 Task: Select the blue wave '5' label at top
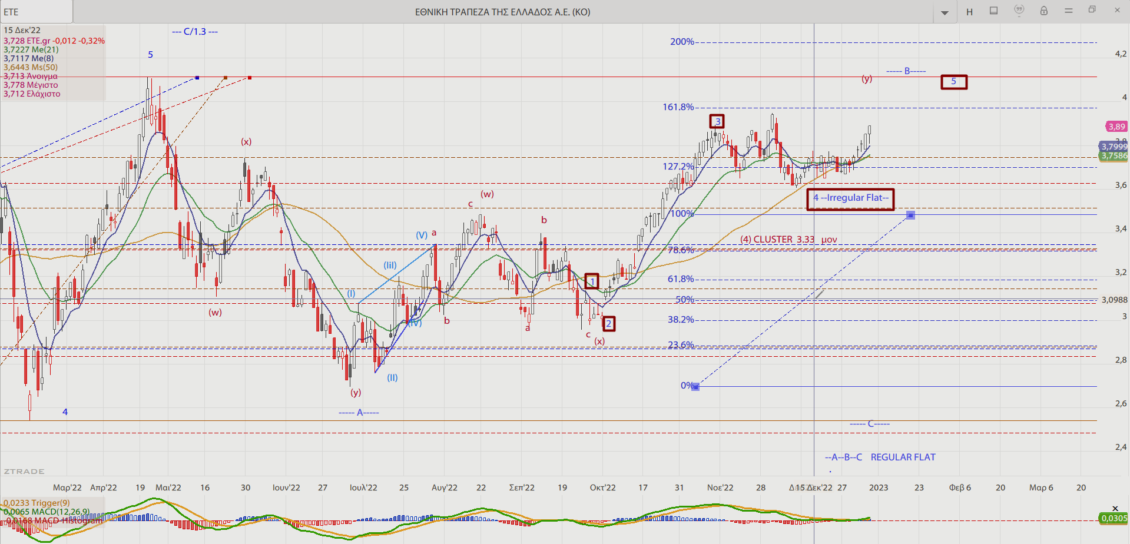(150, 55)
